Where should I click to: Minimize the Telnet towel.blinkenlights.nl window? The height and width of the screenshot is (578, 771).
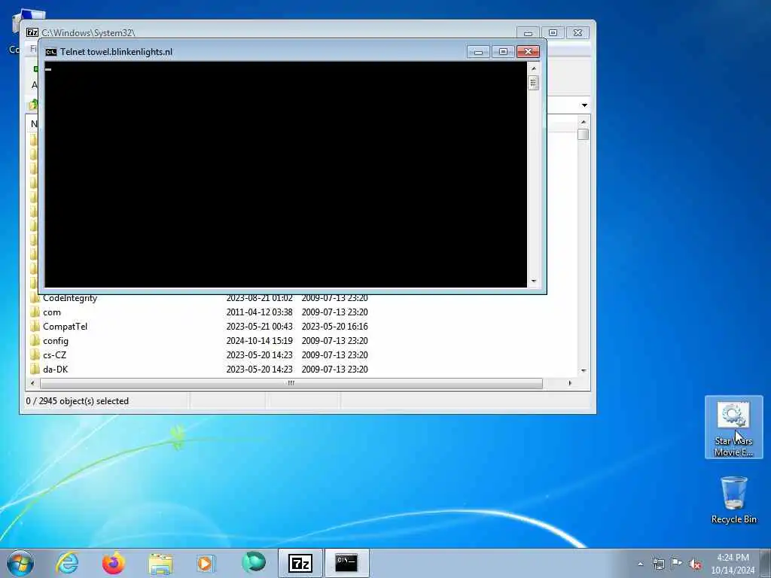pyautogui.click(x=478, y=52)
